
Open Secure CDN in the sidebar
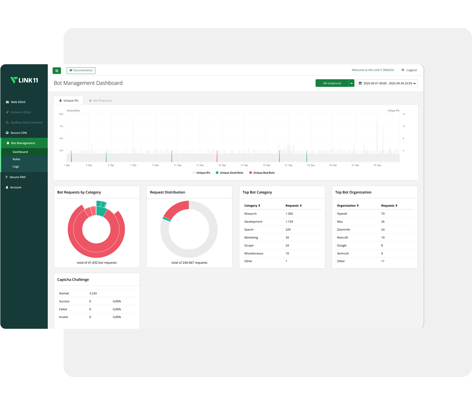coord(18,133)
